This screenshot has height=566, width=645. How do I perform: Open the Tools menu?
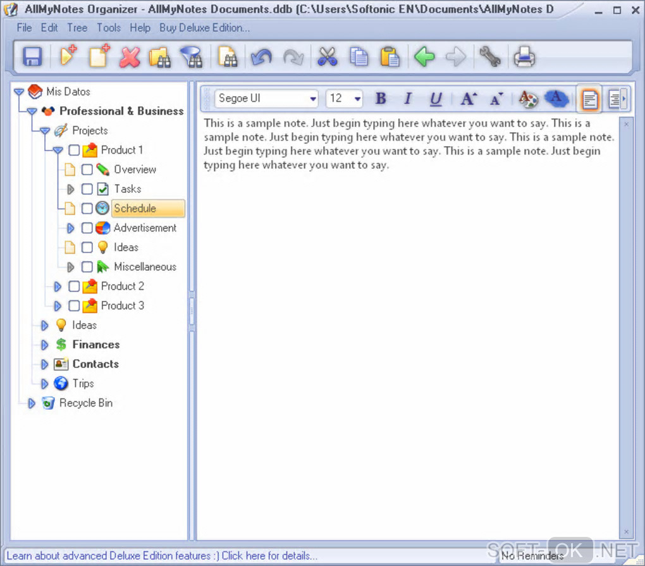click(109, 28)
